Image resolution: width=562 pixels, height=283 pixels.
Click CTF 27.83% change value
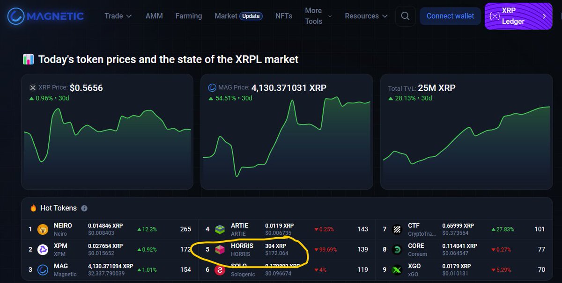(x=503, y=229)
